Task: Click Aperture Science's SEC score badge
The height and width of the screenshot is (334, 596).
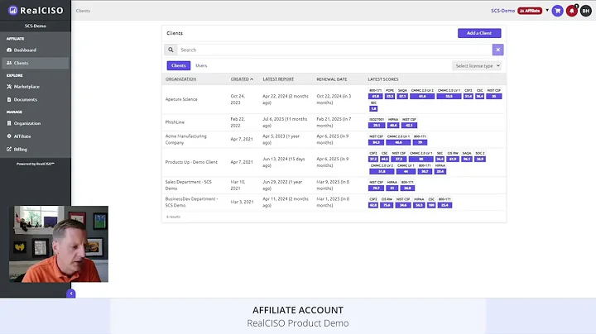Action: pyautogui.click(x=373, y=108)
